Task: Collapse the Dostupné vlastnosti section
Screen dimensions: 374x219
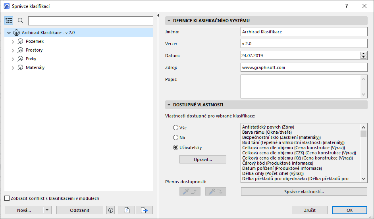Action: [x=169, y=105]
